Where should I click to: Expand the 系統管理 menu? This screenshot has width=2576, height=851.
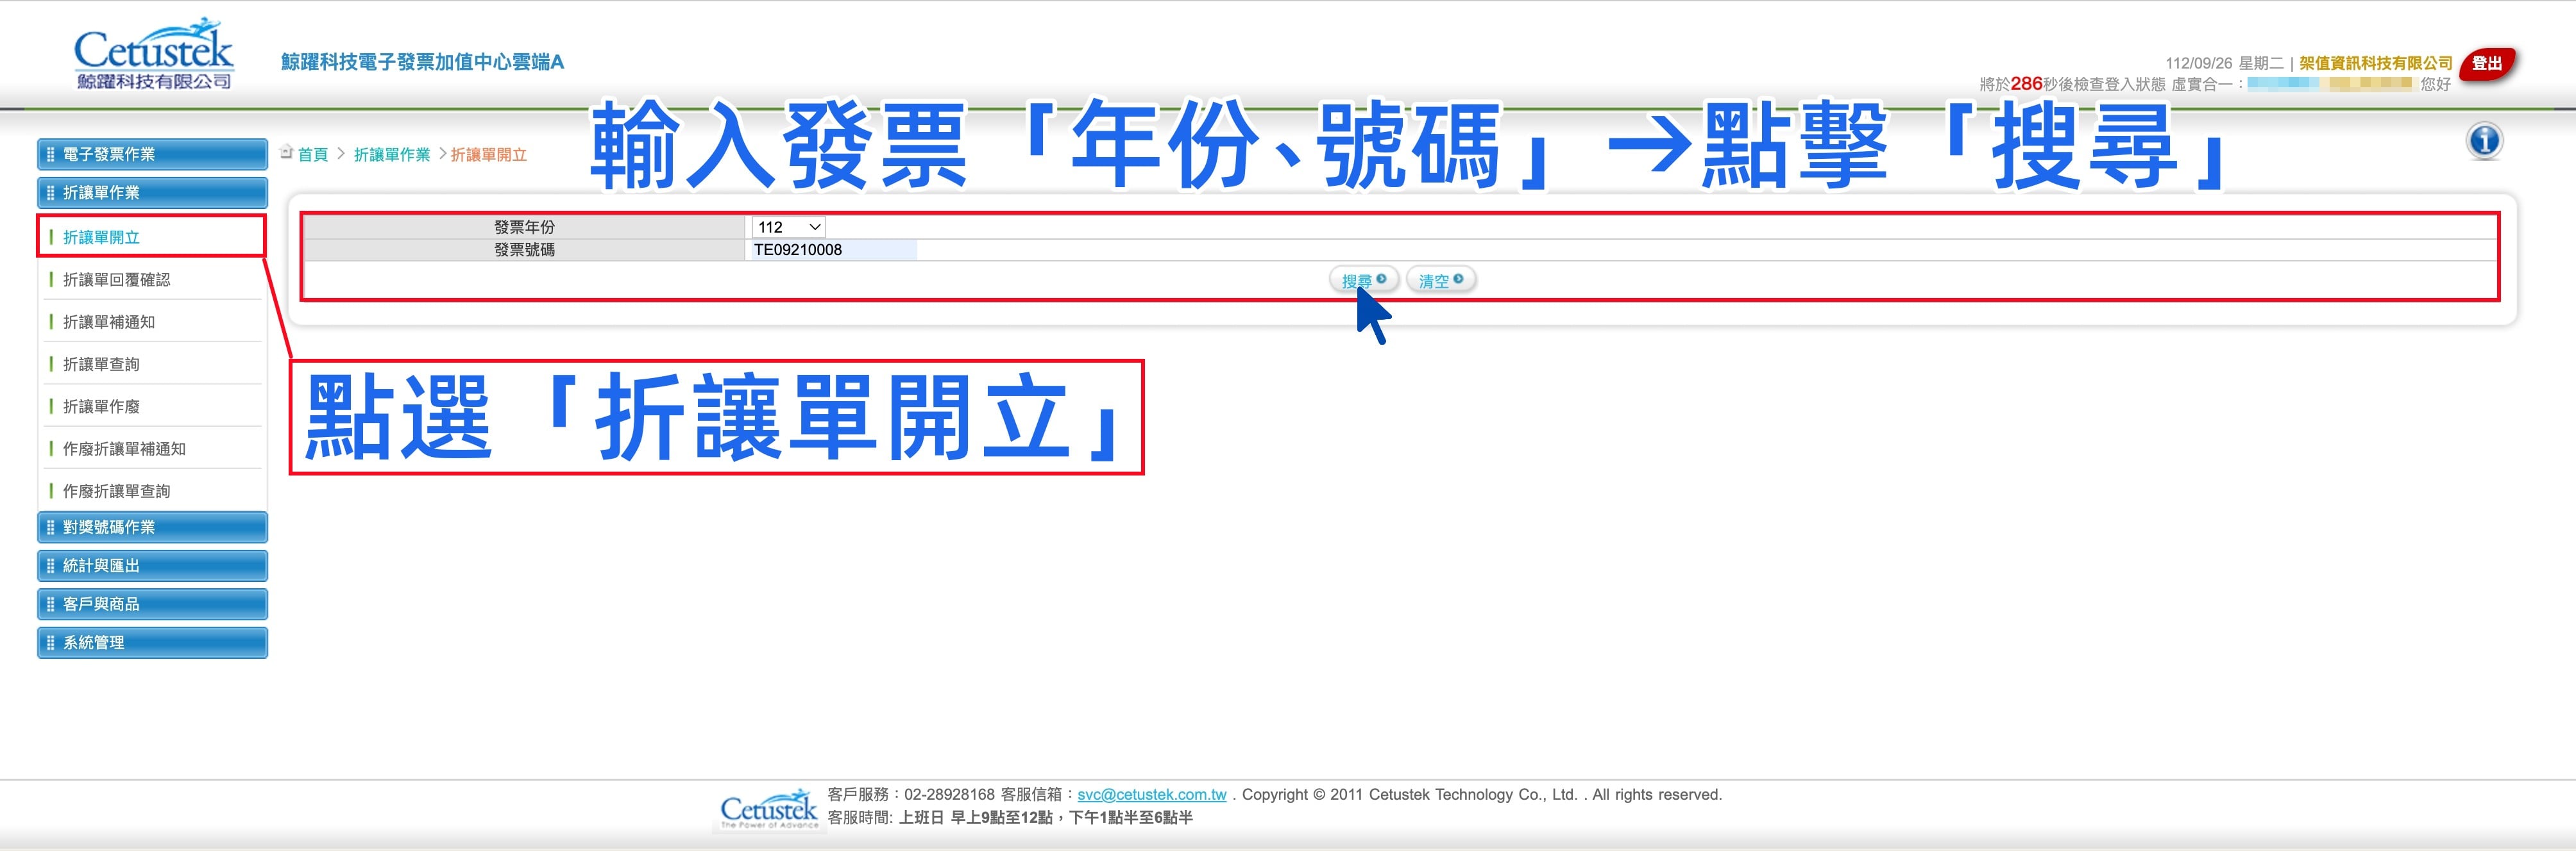tap(152, 642)
